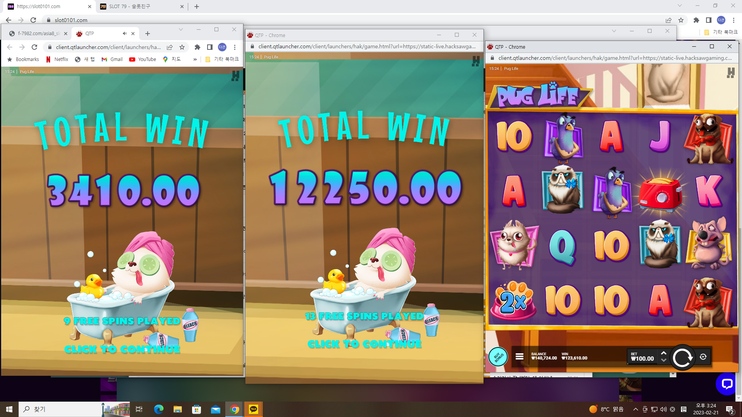Close the SLOT 79 tab
The height and width of the screenshot is (417, 742).
(x=182, y=7)
